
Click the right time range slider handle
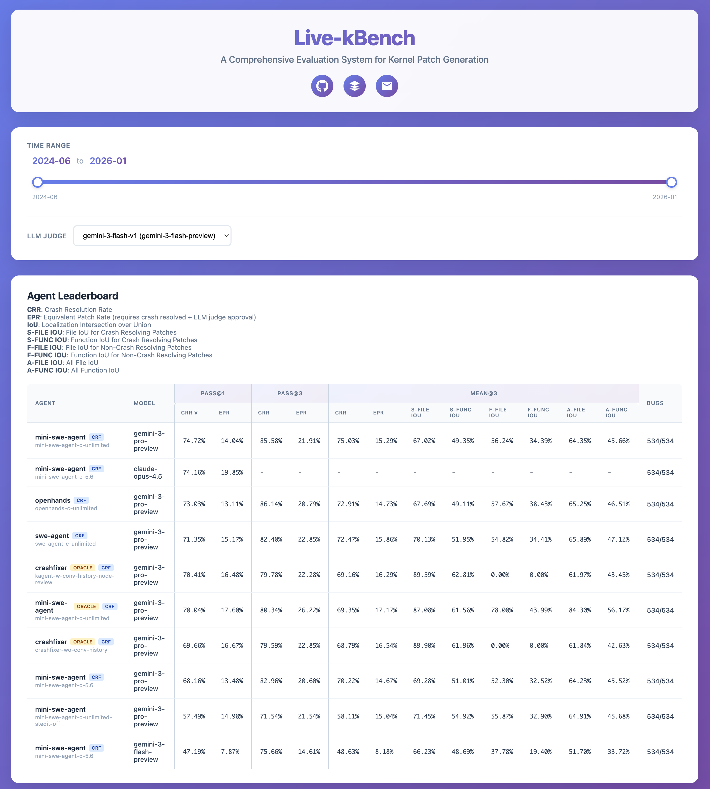(x=671, y=182)
